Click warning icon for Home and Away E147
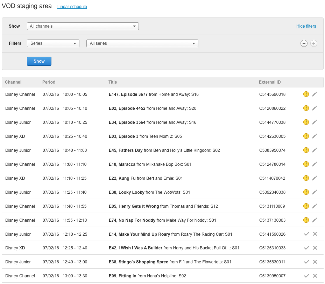Screen dimensions: 325x284 point(306,94)
